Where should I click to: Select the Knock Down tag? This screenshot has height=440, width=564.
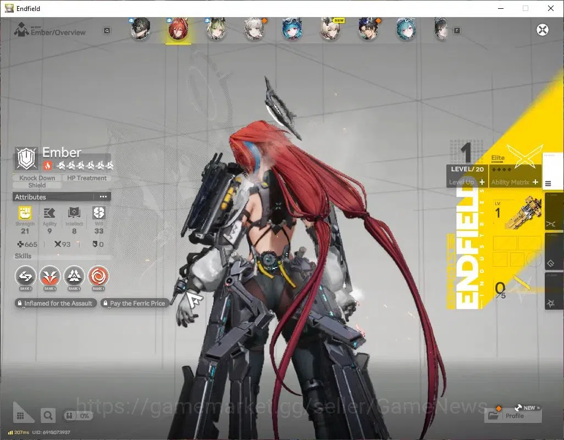pos(37,178)
